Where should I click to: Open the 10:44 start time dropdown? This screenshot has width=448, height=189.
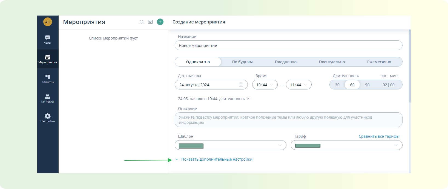click(x=265, y=85)
